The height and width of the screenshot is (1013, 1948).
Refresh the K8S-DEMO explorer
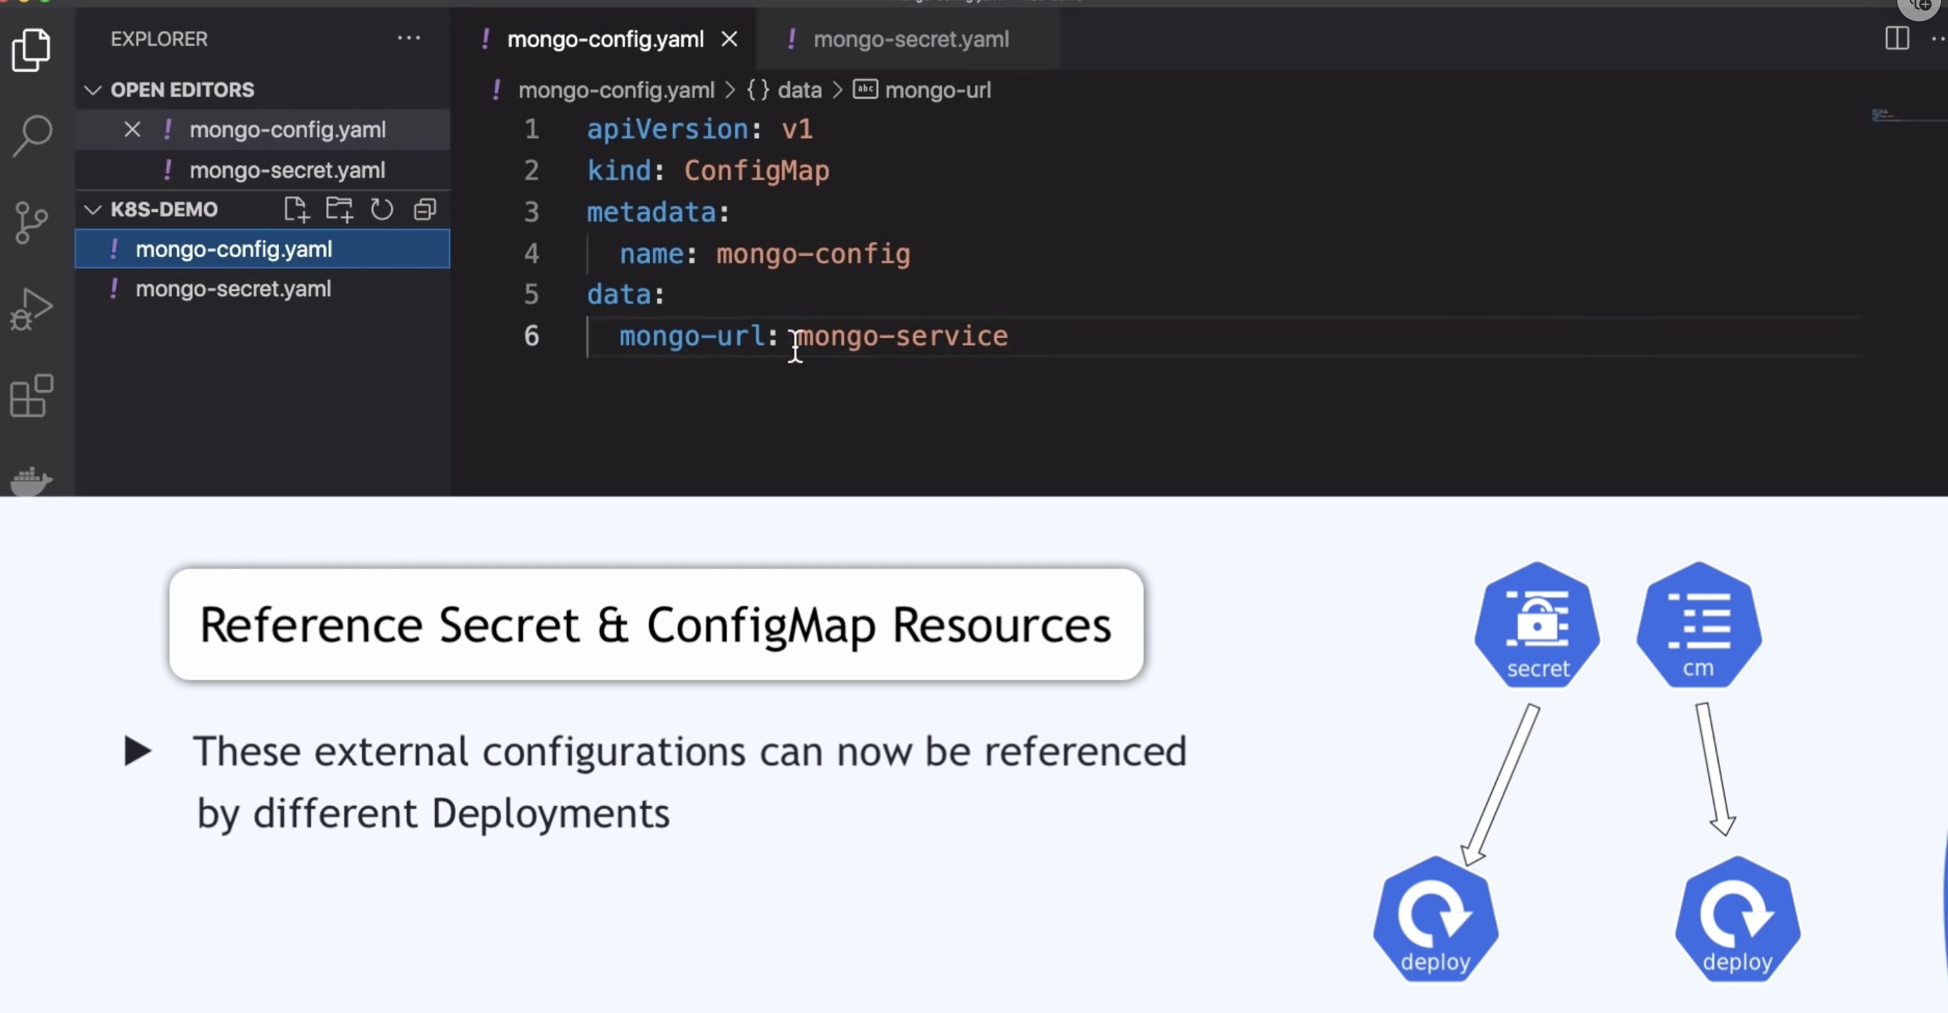(x=382, y=209)
